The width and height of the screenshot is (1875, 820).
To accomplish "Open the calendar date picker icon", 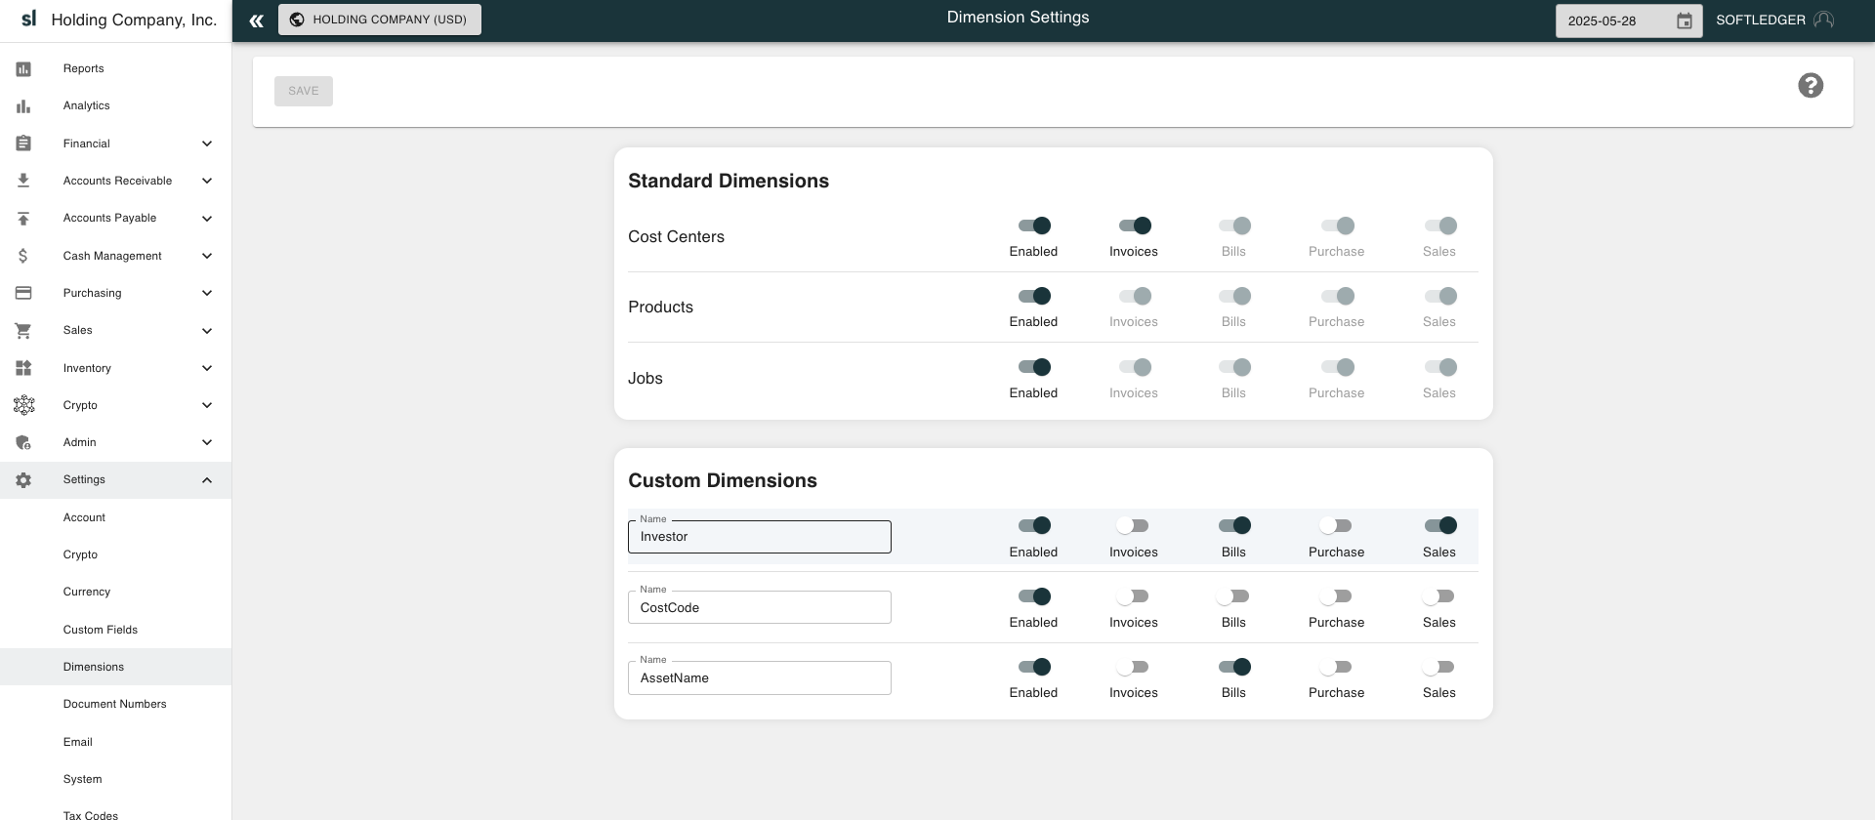I will (1685, 20).
